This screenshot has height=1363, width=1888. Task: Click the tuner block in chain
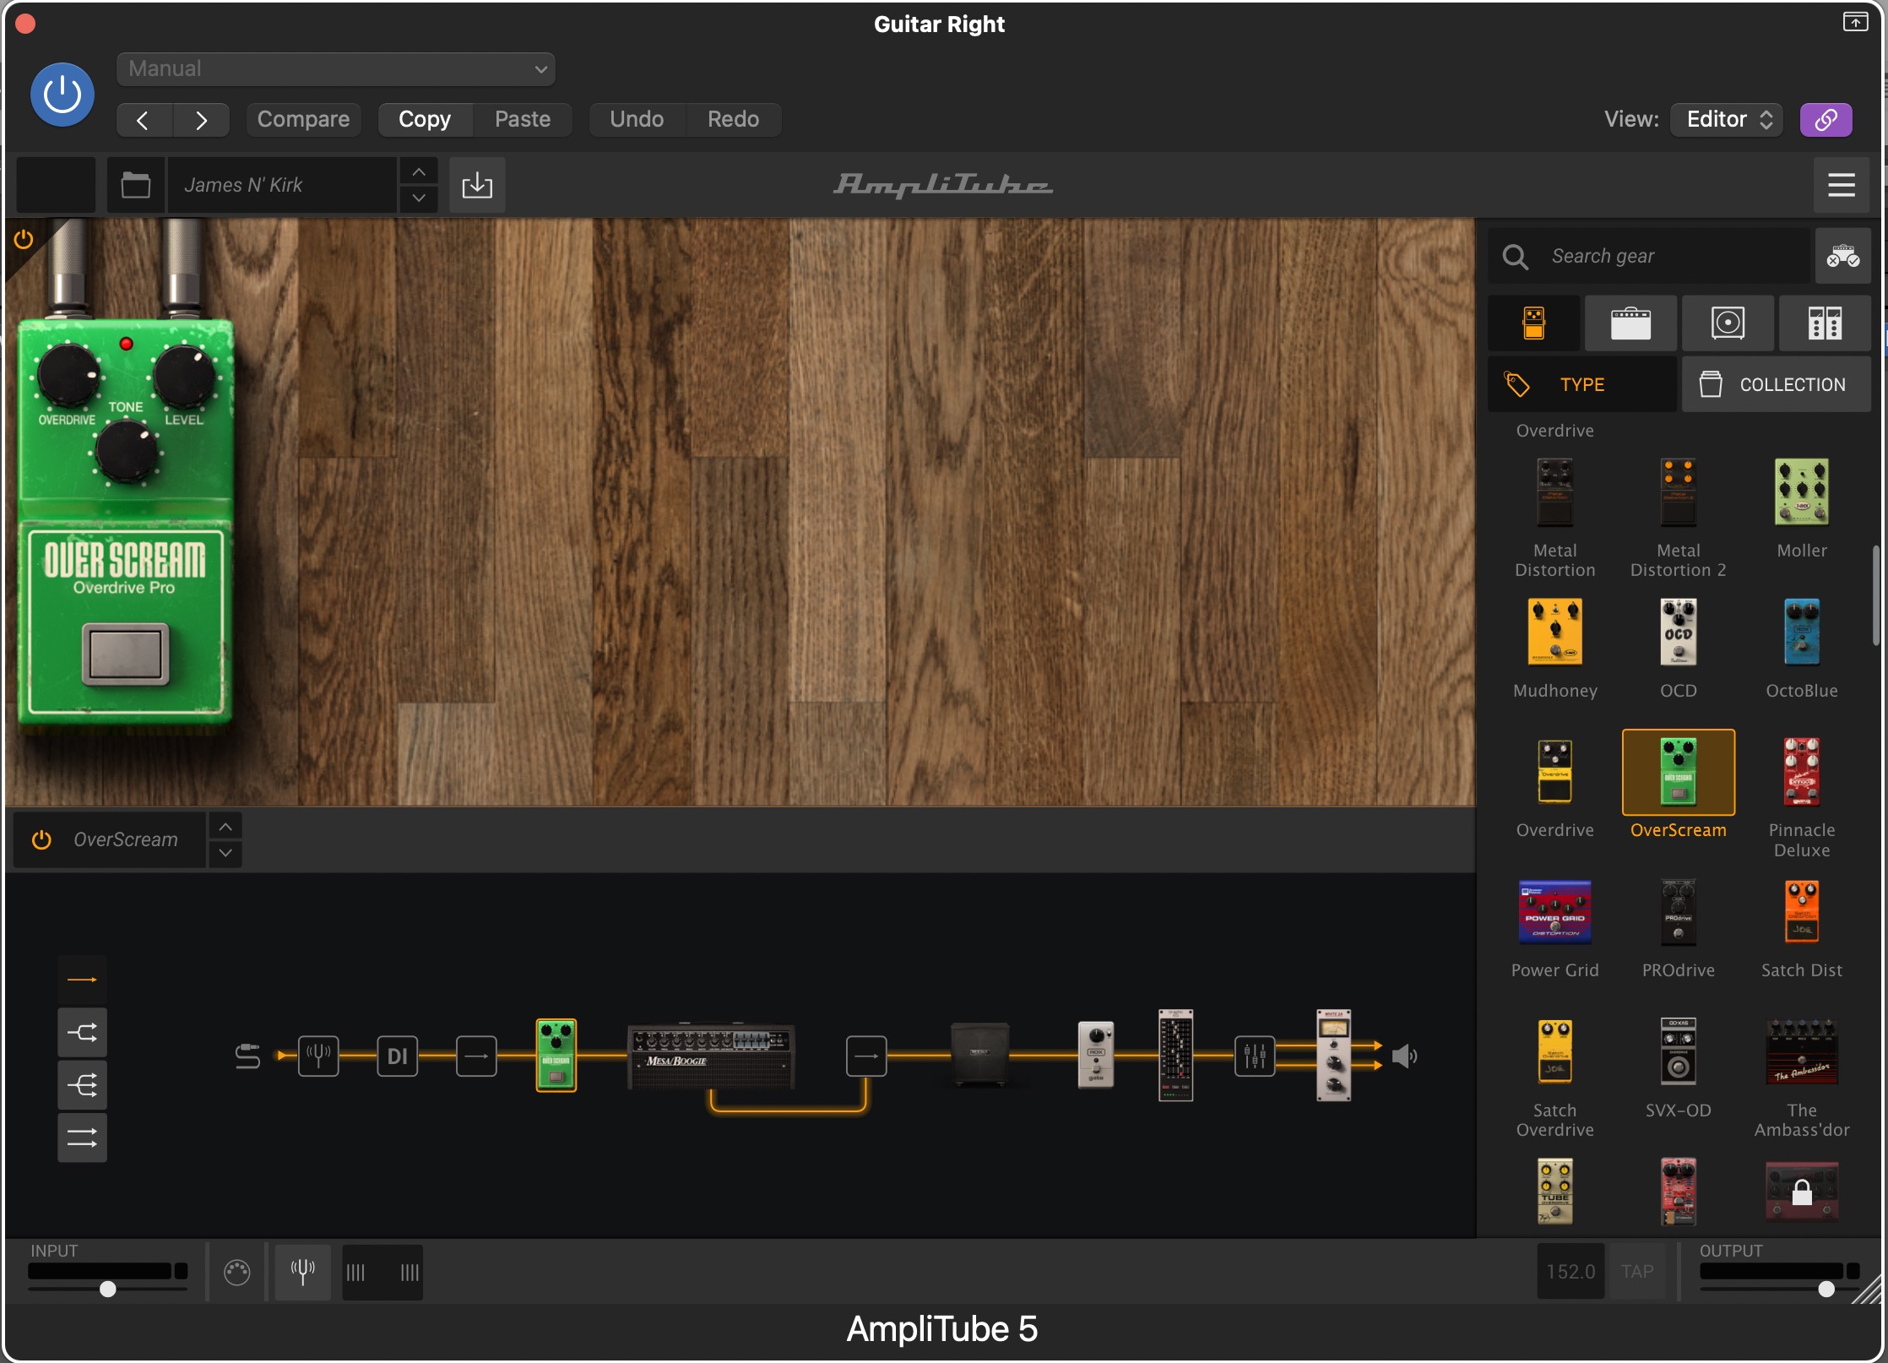click(x=318, y=1056)
